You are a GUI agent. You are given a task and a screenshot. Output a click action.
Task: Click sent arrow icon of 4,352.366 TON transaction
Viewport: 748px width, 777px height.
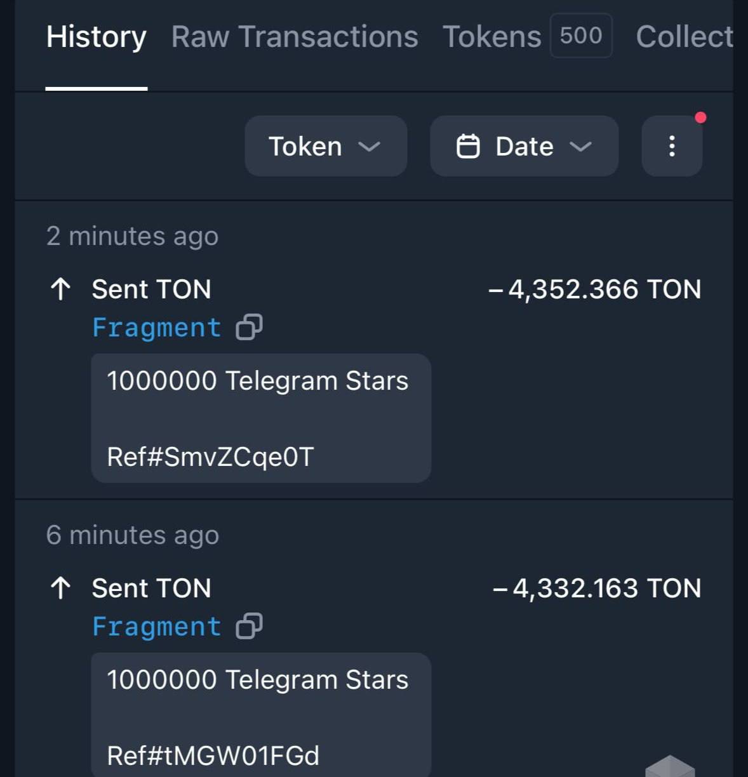60,289
